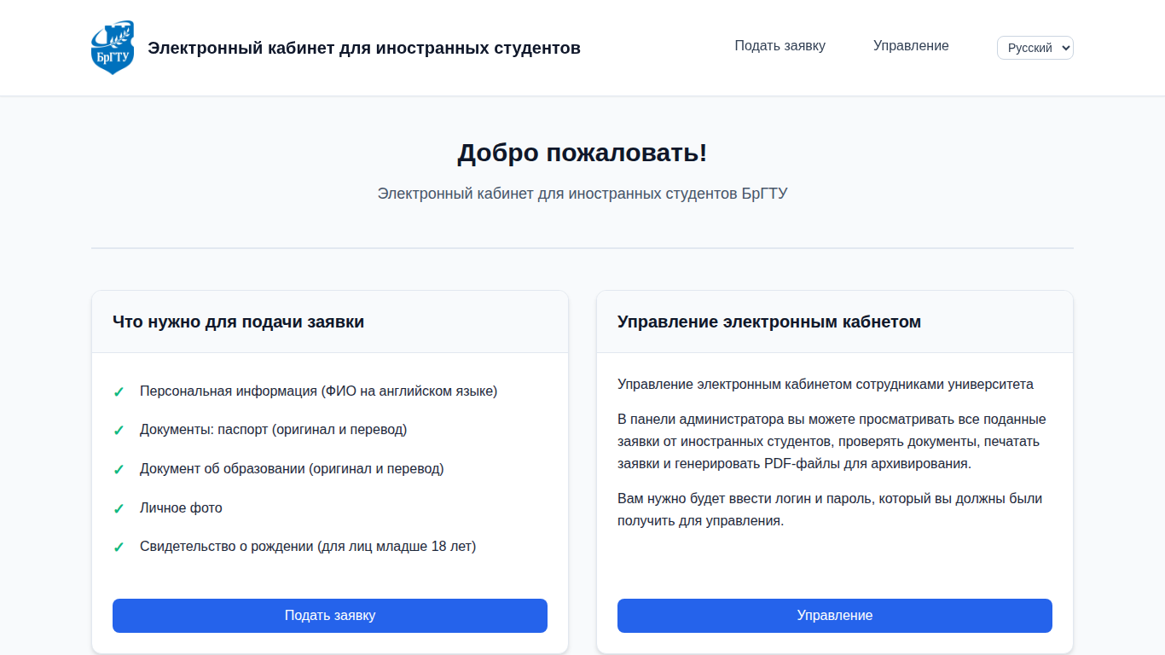This screenshot has width=1165, height=655.
Task: Open Управление in the header navigation
Action: [x=911, y=46]
